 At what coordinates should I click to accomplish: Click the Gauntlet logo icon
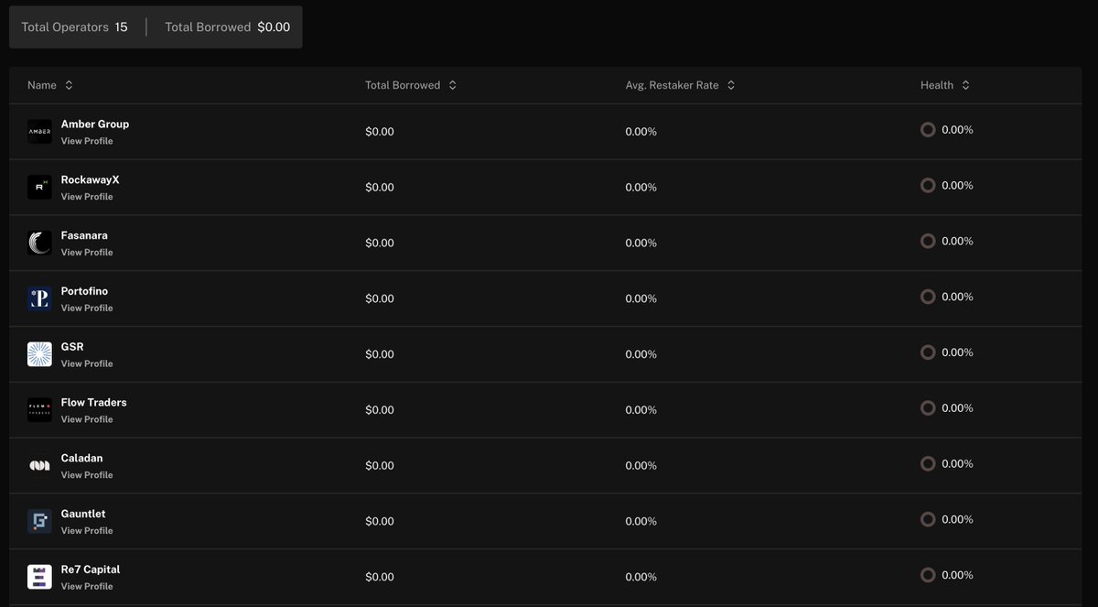click(39, 521)
